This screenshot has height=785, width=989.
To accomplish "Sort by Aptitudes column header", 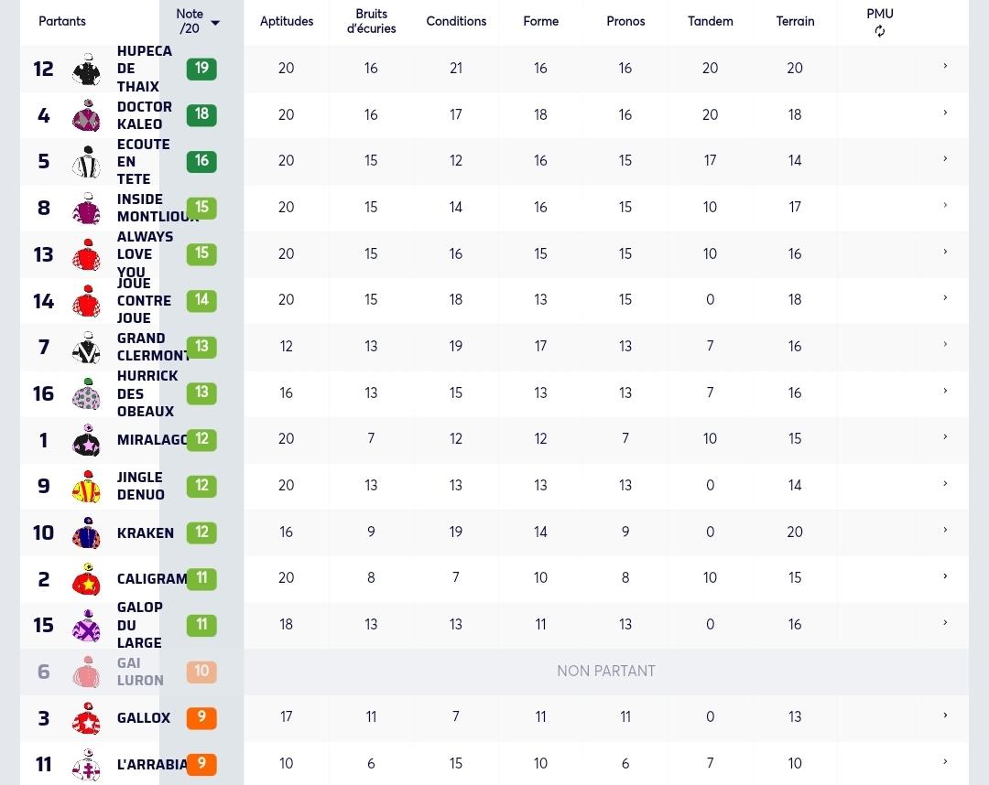I will [287, 21].
